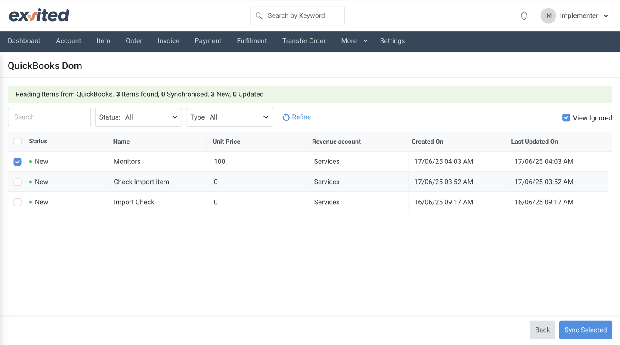Screen dimensions: 620x345
Task: Focus the items Search input field
Action: 50,117
